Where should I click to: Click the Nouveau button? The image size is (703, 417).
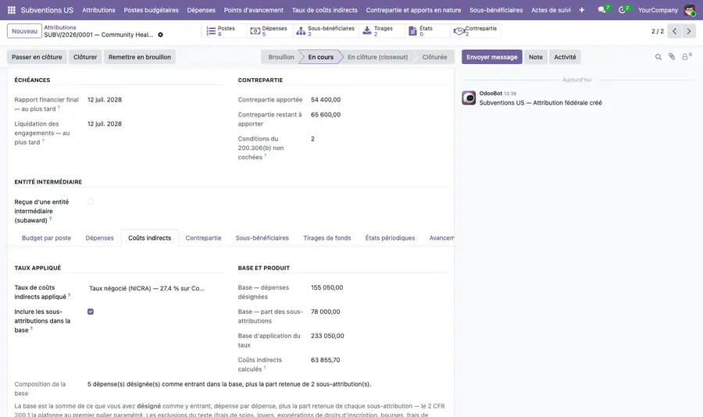(25, 31)
